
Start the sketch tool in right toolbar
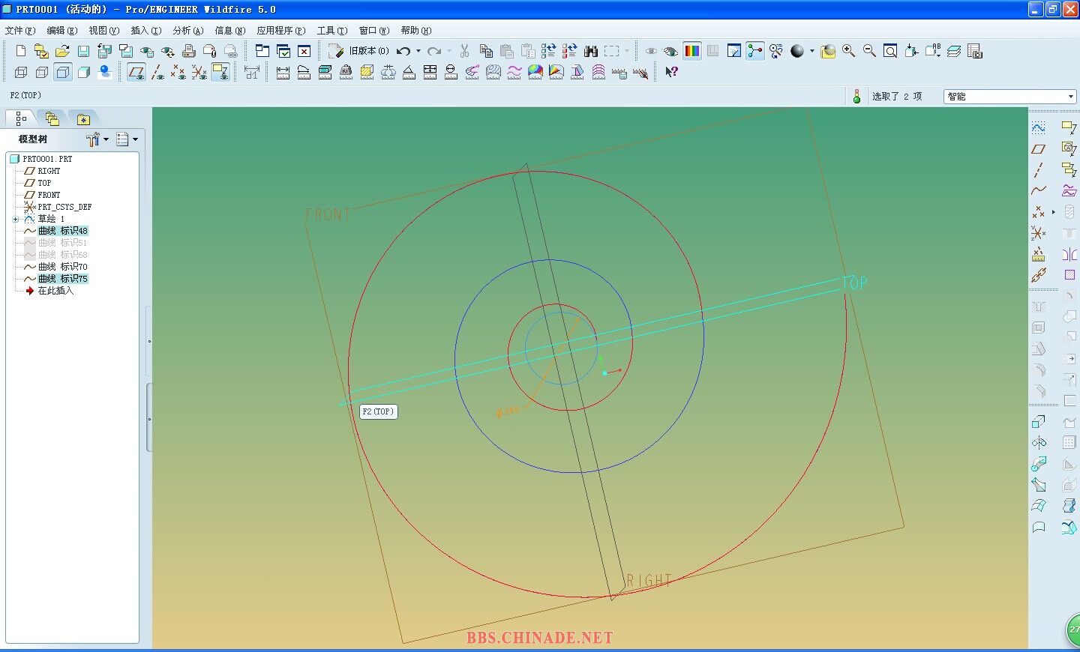coord(1039,128)
